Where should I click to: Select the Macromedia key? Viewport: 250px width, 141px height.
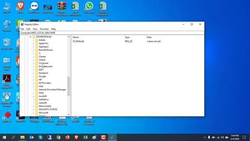[x=45, y=106]
